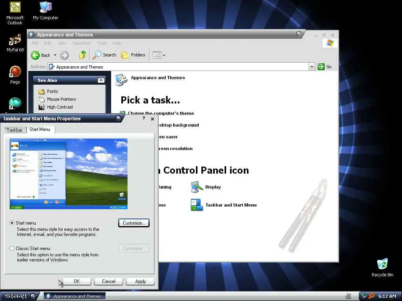The height and width of the screenshot is (301, 402).
Task: Expand the Address bar dropdown
Action: [311, 67]
